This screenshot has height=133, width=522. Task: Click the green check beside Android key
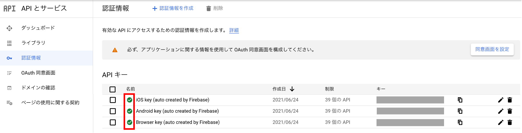tap(130, 111)
